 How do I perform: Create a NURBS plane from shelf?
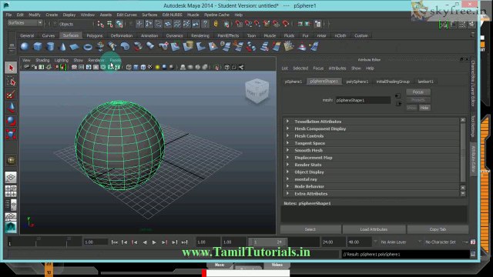[x=75, y=47]
